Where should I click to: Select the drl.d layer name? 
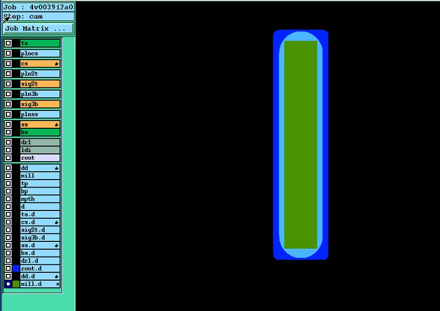(x=40, y=261)
